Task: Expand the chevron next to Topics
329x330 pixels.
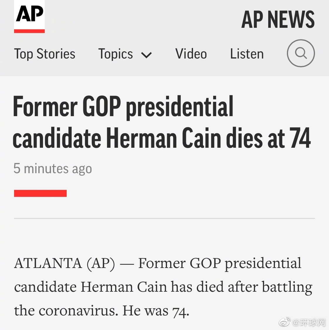Action: pyautogui.click(x=147, y=55)
